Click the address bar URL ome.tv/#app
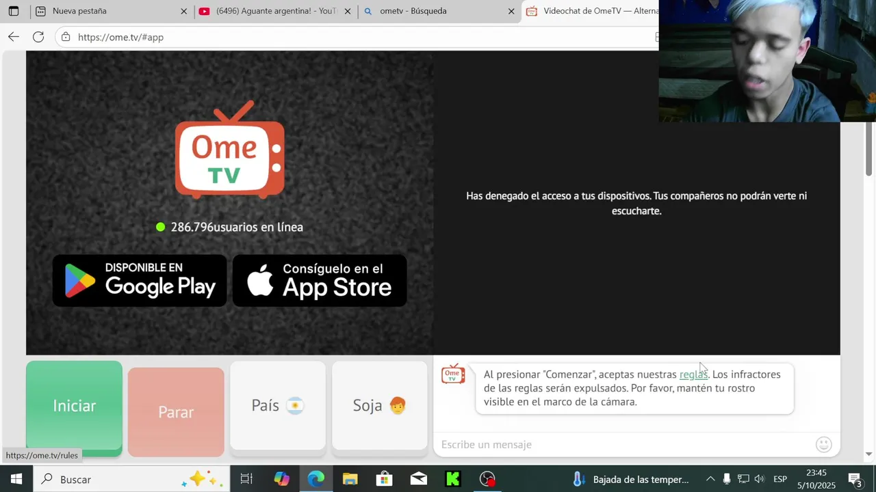Image resolution: width=876 pixels, height=492 pixels. coord(120,37)
